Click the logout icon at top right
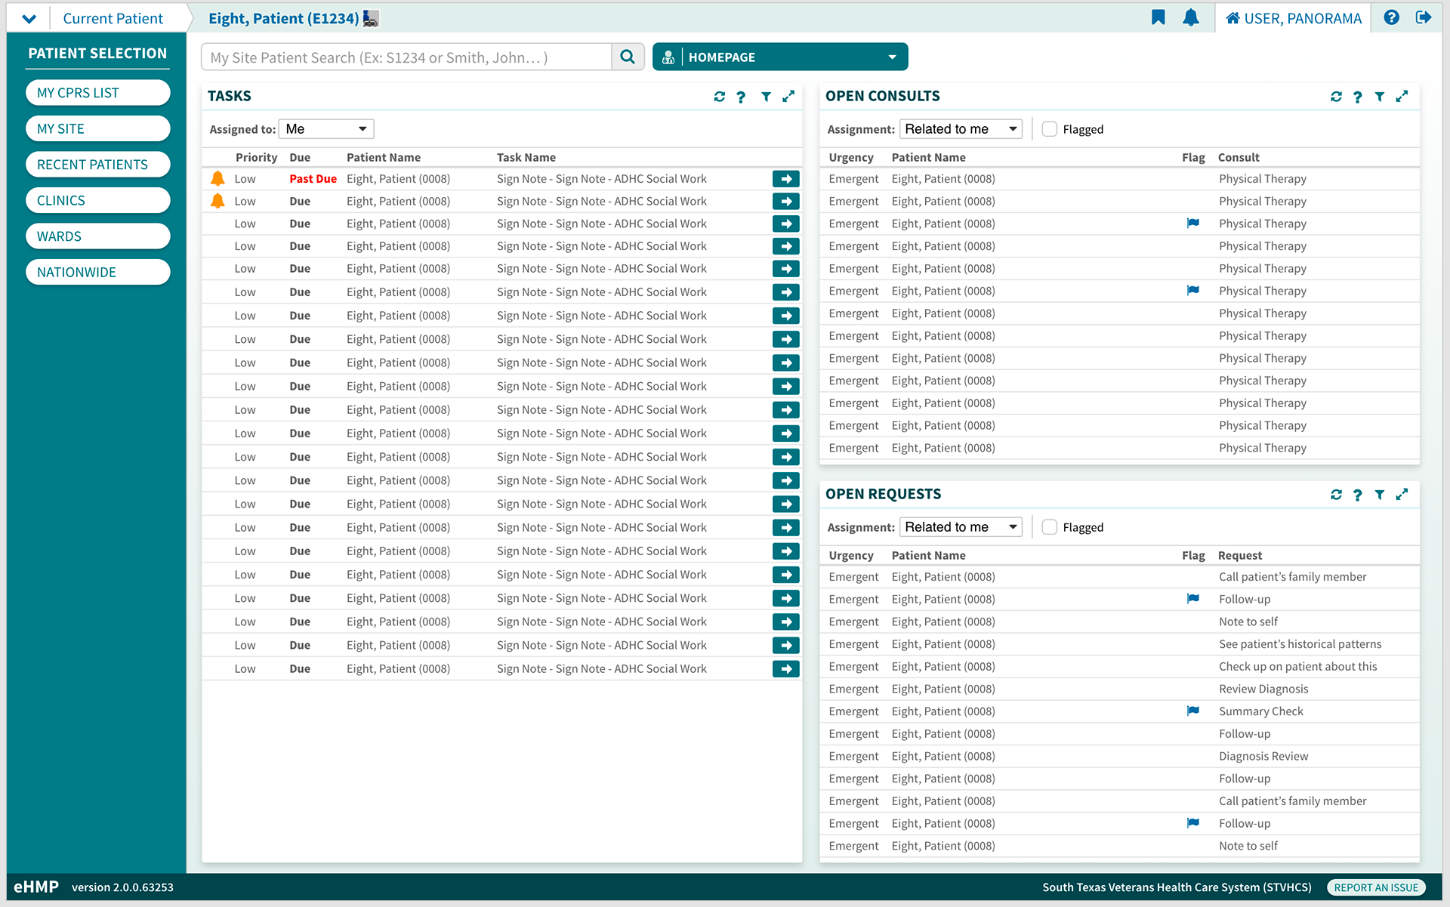The width and height of the screenshot is (1450, 907). click(x=1424, y=17)
